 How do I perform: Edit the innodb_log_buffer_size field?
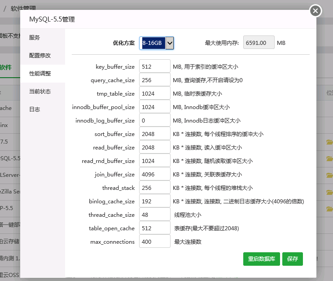click(x=154, y=121)
